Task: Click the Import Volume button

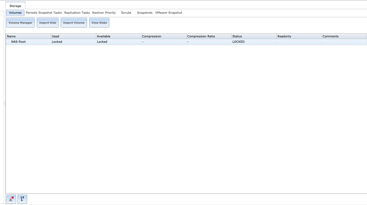Action: pyautogui.click(x=74, y=23)
